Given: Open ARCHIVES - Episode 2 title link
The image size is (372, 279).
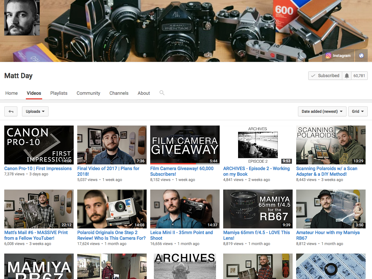Looking at the screenshot, I should pos(257,171).
